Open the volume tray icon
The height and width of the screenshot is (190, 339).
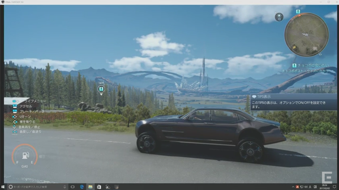tap(306, 187)
